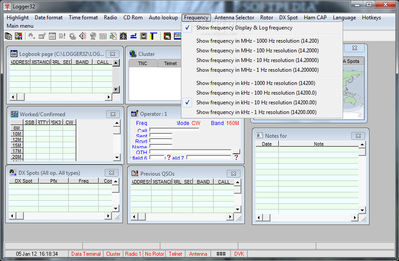Click the QTH lookup ellipsis button

coord(236,152)
